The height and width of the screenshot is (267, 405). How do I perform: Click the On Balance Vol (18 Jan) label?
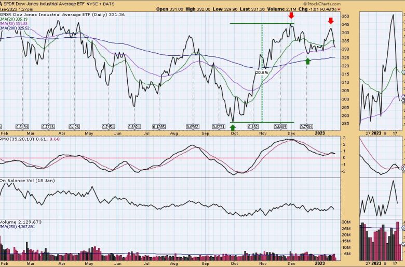tap(28, 181)
